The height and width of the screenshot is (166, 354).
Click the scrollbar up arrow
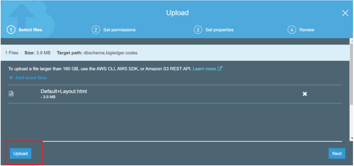(x=352, y=41)
